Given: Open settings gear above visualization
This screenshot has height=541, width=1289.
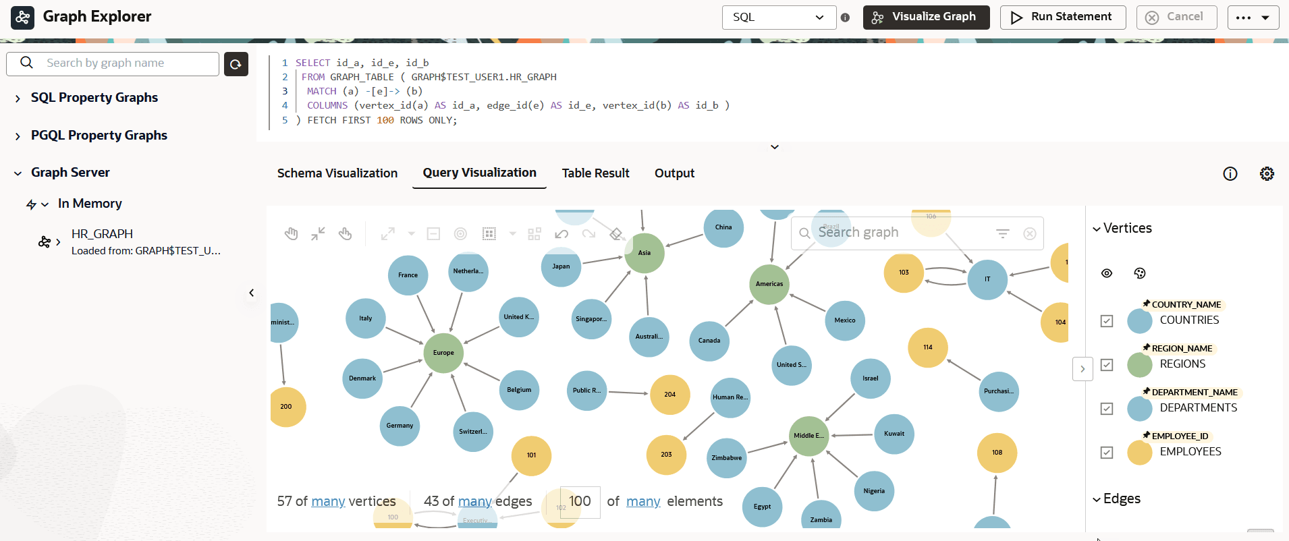Looking at the screenshot, I should (x=1267, y=173).
